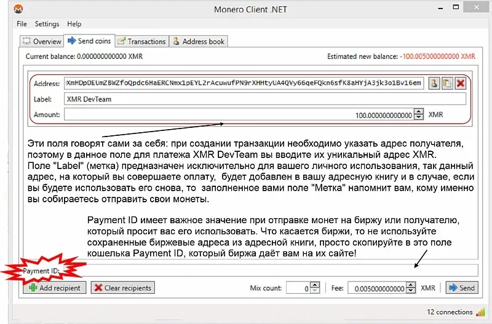Increase Fee with up arrow
492x324 pixels.
(x=411, y=285)
